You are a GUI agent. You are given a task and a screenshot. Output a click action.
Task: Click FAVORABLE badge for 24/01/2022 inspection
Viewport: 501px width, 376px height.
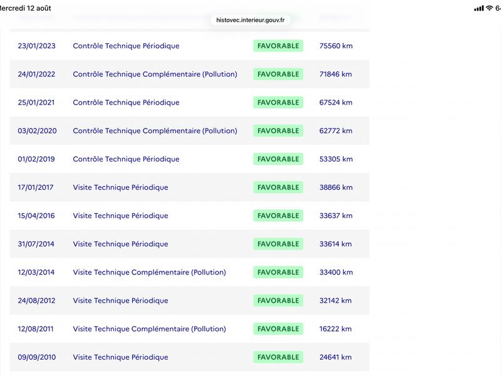(x=278, y=74)
